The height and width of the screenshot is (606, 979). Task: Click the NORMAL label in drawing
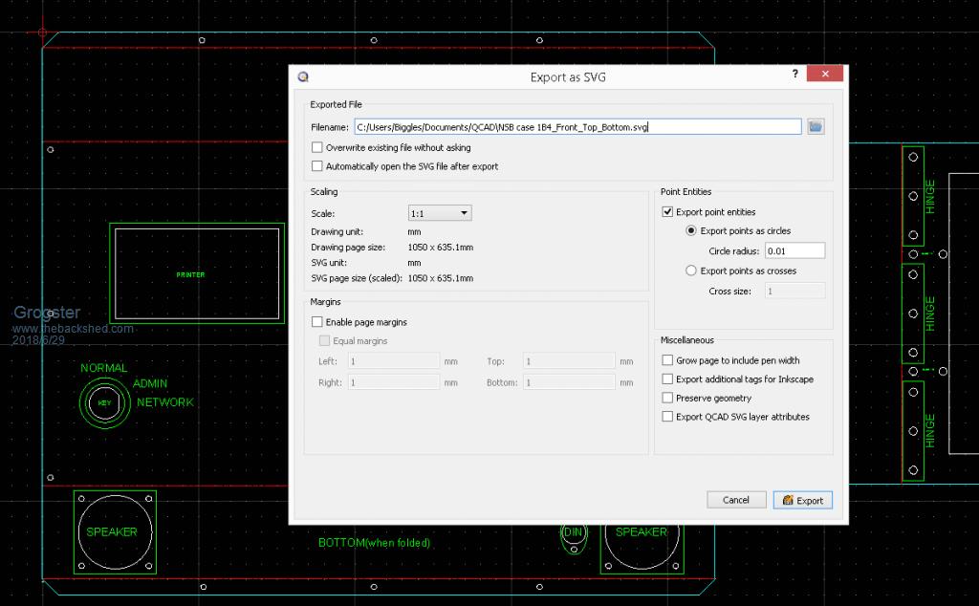pyautogui.click(x=103, y=368)
